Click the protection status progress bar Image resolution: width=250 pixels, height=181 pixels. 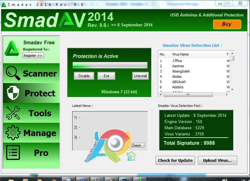click(x=110, y=65)
